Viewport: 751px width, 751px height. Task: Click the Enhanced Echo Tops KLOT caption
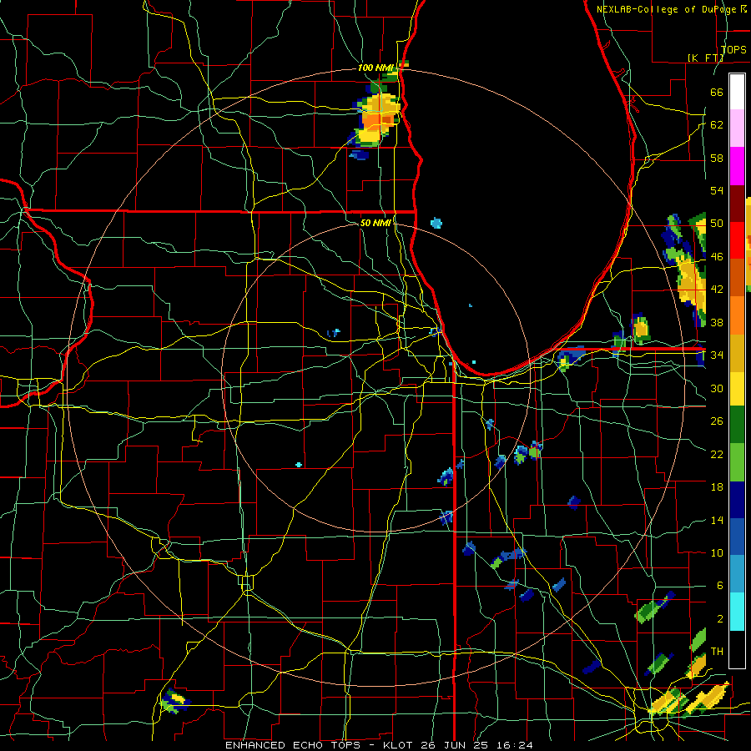tap(378, 745)
